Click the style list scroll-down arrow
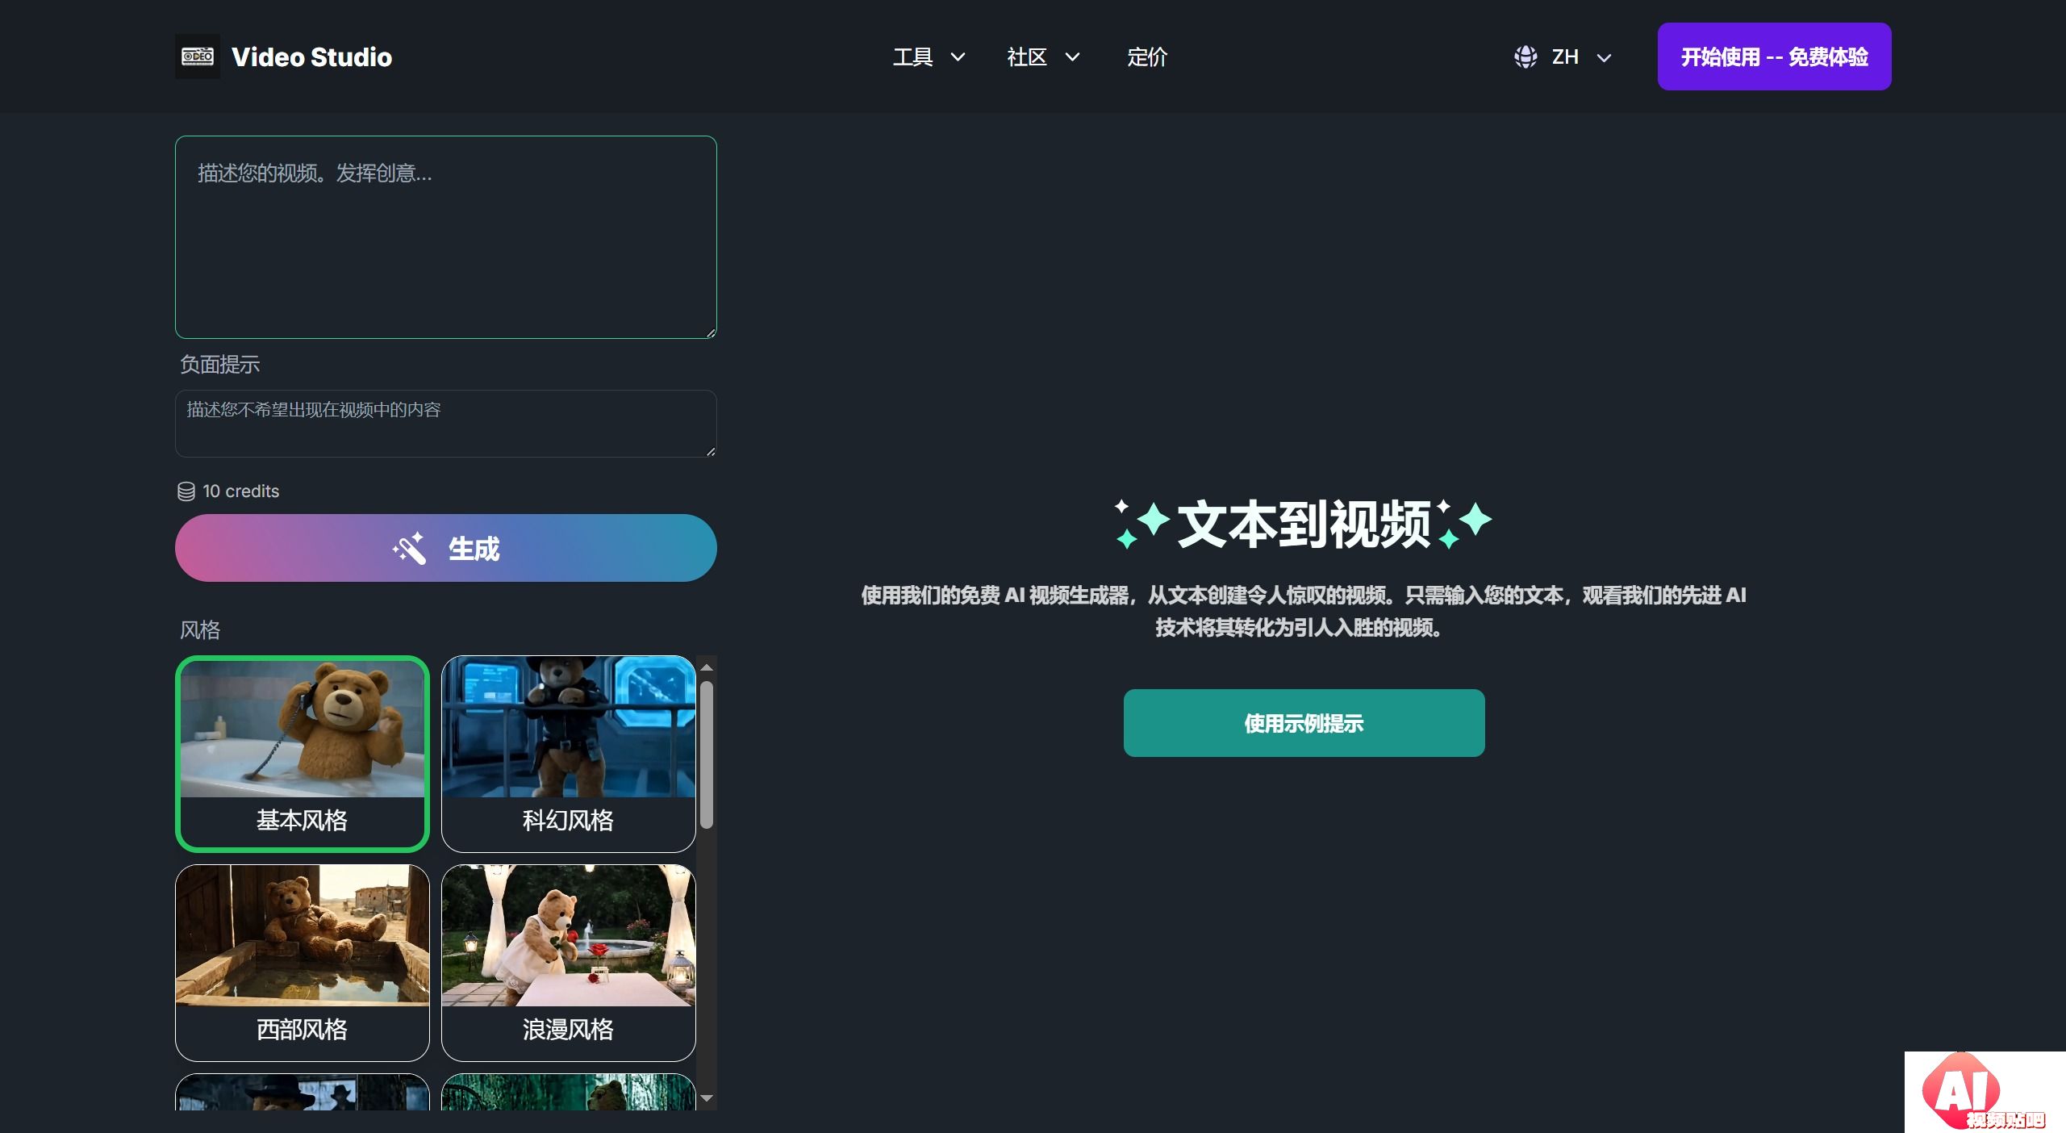The width and height of the screenshot is (2066, 1133). click(x=707, y=1098)
